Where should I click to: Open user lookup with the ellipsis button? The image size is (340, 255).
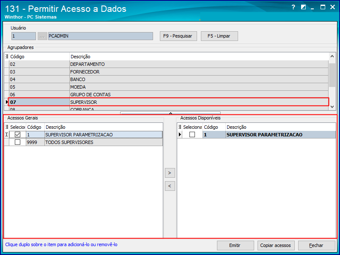[x=41, y=36]
